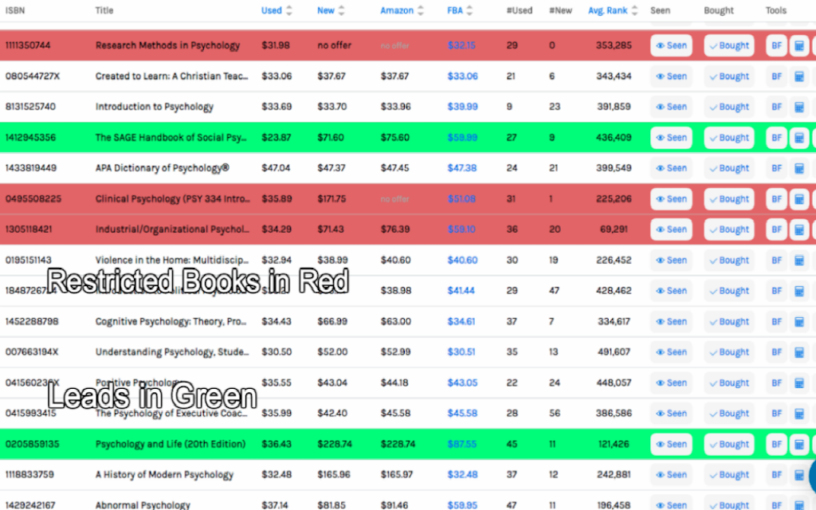Screen dimensions: 816x510
Task: Select ISBN 1111350744 cell
Action: click(x=28, y=45)
